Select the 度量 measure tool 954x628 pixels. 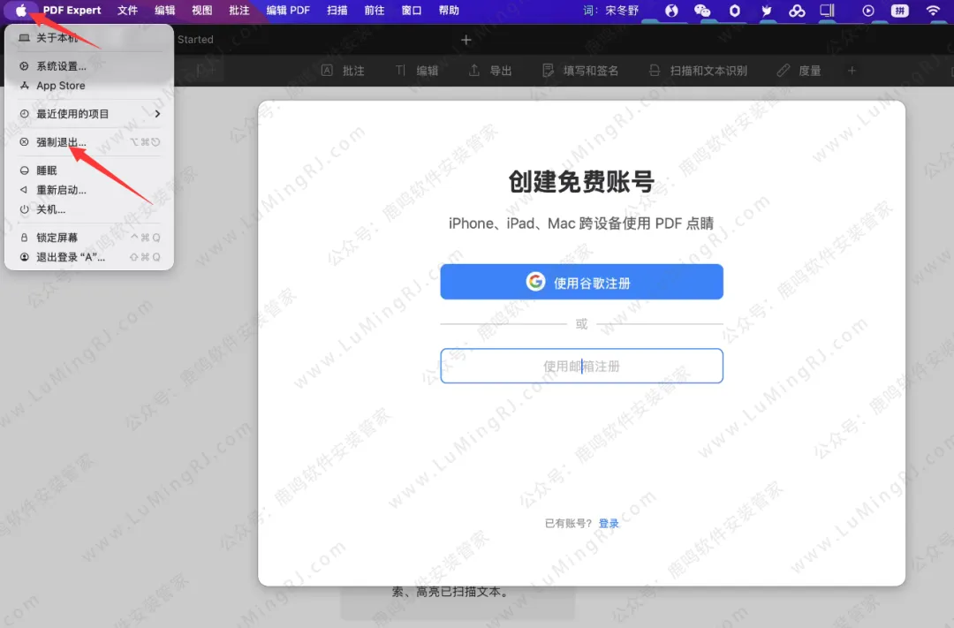tap(799, 71)
